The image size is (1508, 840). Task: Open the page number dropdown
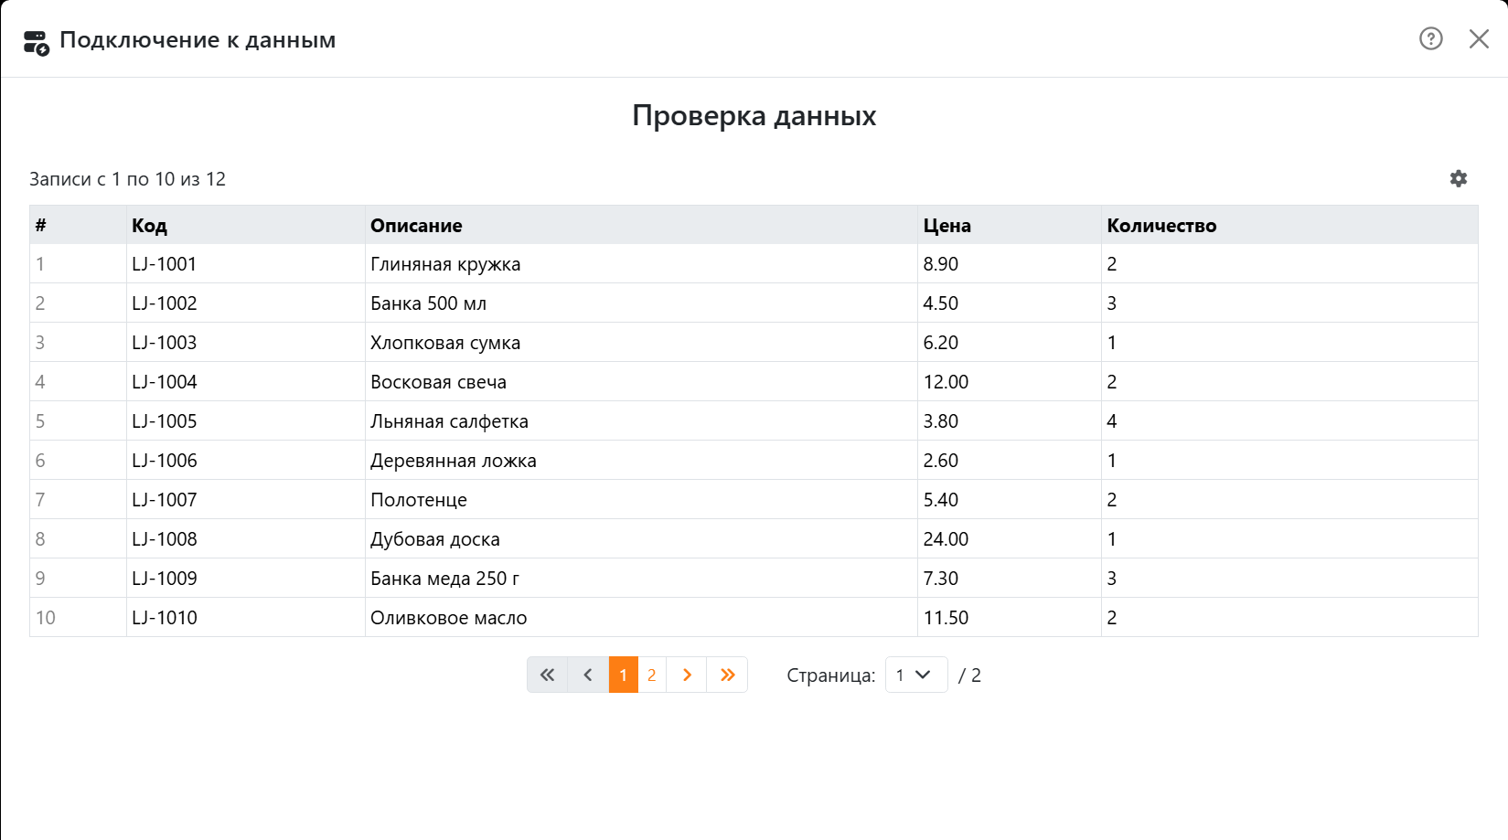(x=916, y=675)
